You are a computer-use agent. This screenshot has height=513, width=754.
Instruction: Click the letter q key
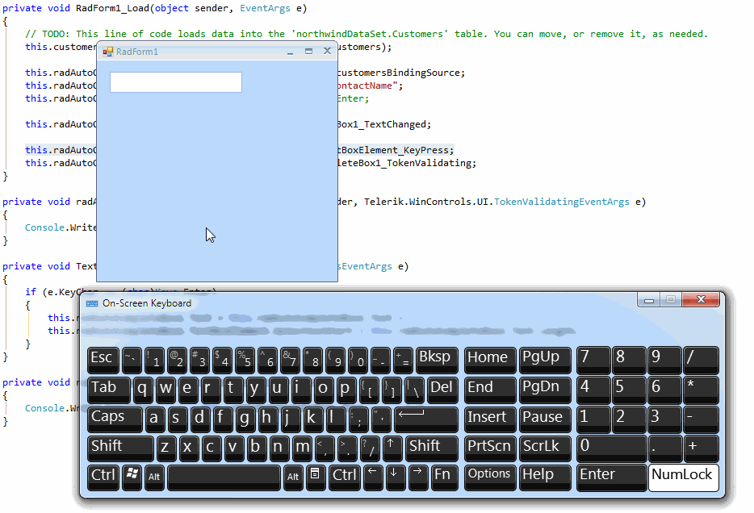coord(143,389)
